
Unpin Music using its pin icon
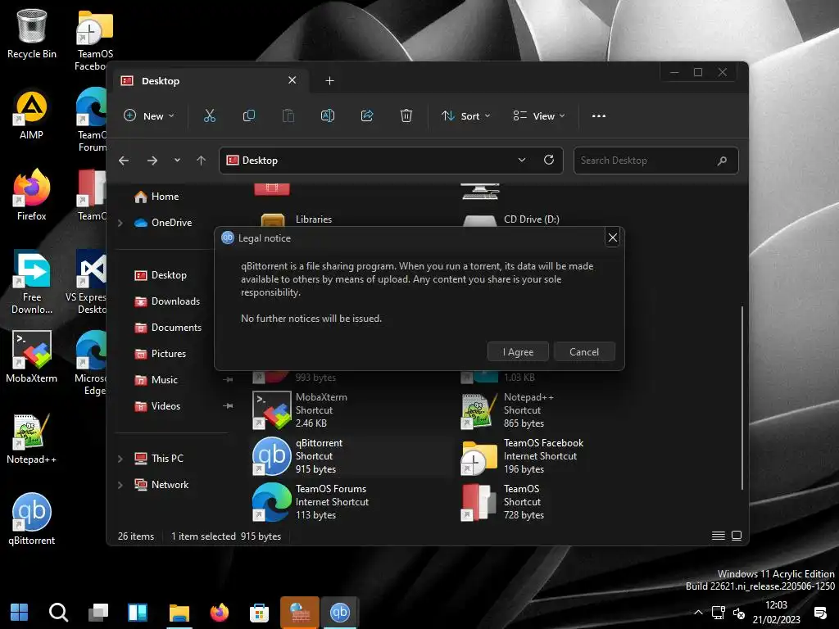[228, 380]
